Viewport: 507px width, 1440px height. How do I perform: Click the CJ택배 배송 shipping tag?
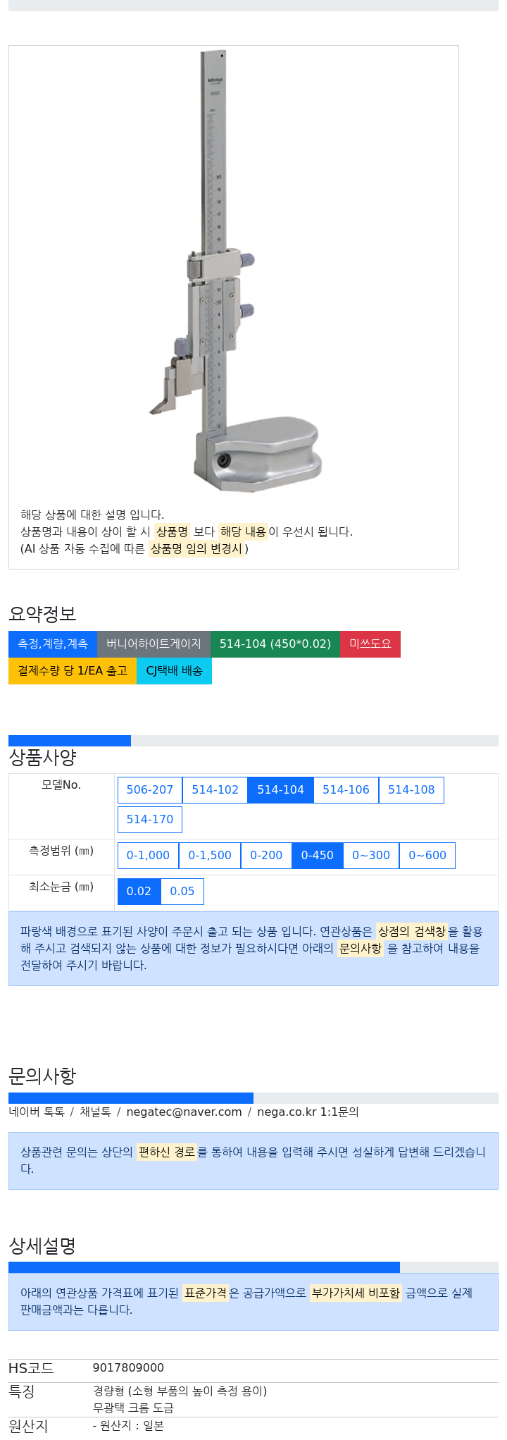click(x=174, y=671)
